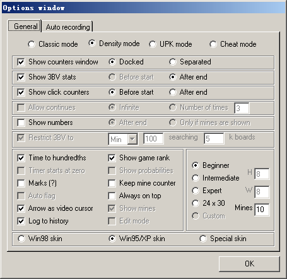Open the General tab

pos(25,26)
